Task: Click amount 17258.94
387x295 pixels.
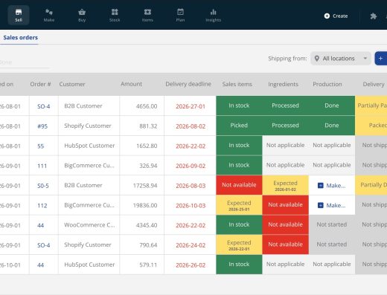Action: pyautogui.click(x=145, y=186)
